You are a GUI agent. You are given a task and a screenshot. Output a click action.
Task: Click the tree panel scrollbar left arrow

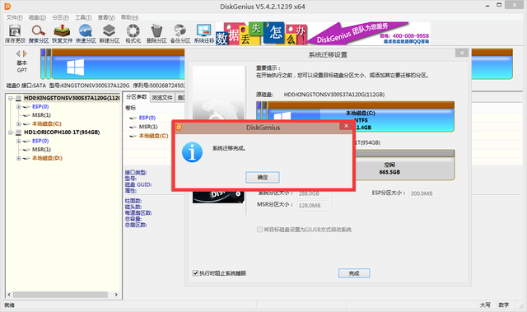pos(9,295)
